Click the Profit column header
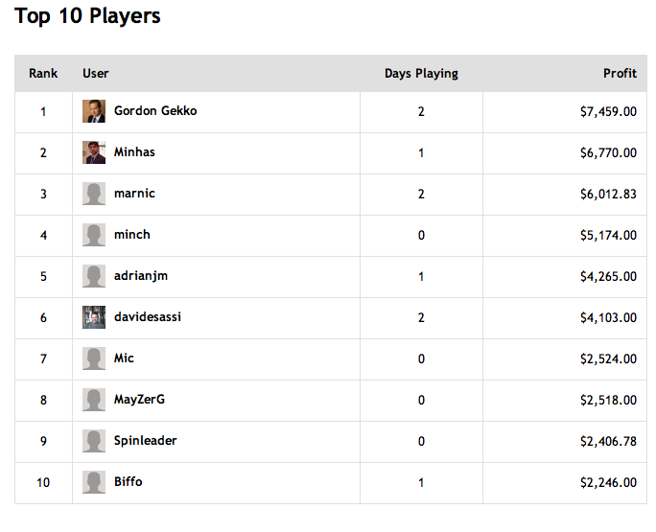The image size is (656, 532). (620, 73)
